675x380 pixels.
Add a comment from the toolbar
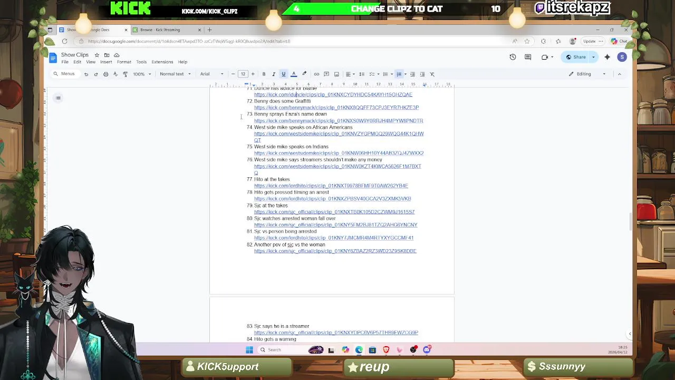pyautogui.click(x=326, y=74)
